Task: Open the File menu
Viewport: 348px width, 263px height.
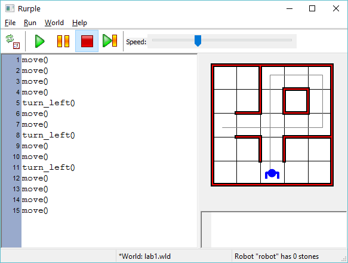Action: point(10,23)
